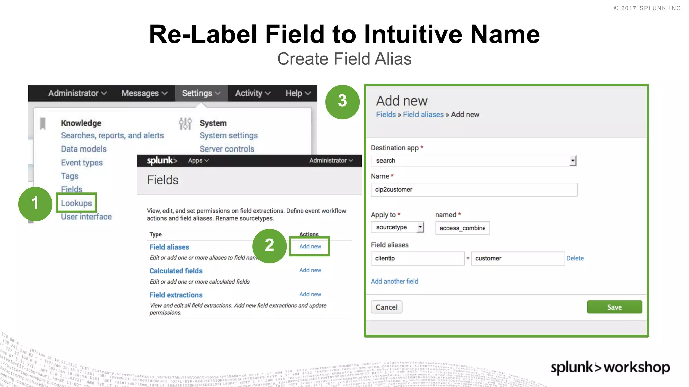Click the splunk logo on Fields page
689x387 pixels.
(162, 161)
